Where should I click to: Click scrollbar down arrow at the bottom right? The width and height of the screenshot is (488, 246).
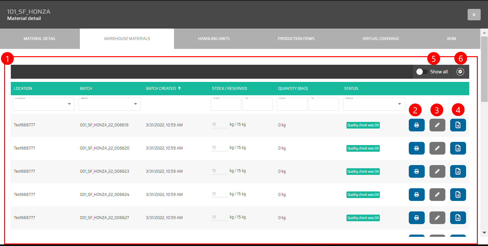tap(484, 232)
